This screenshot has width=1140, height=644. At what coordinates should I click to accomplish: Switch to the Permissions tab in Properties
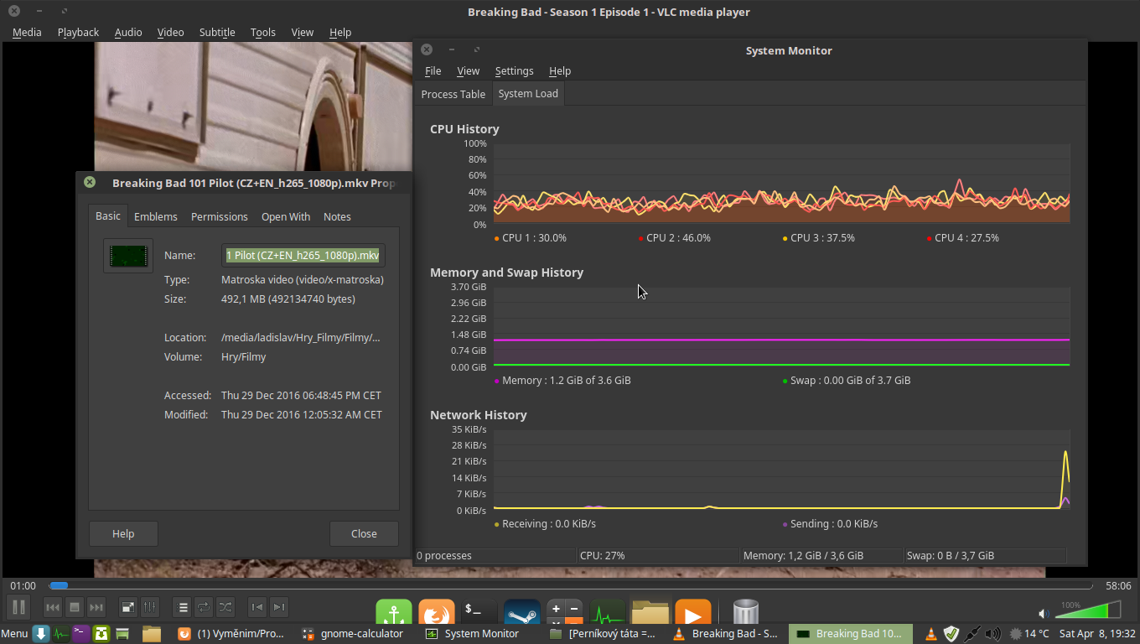(219, 216)
